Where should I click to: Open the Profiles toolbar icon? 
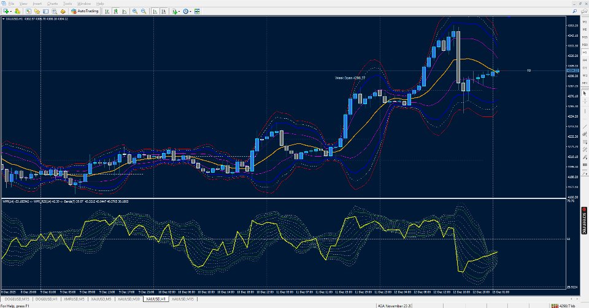(17, 11)
